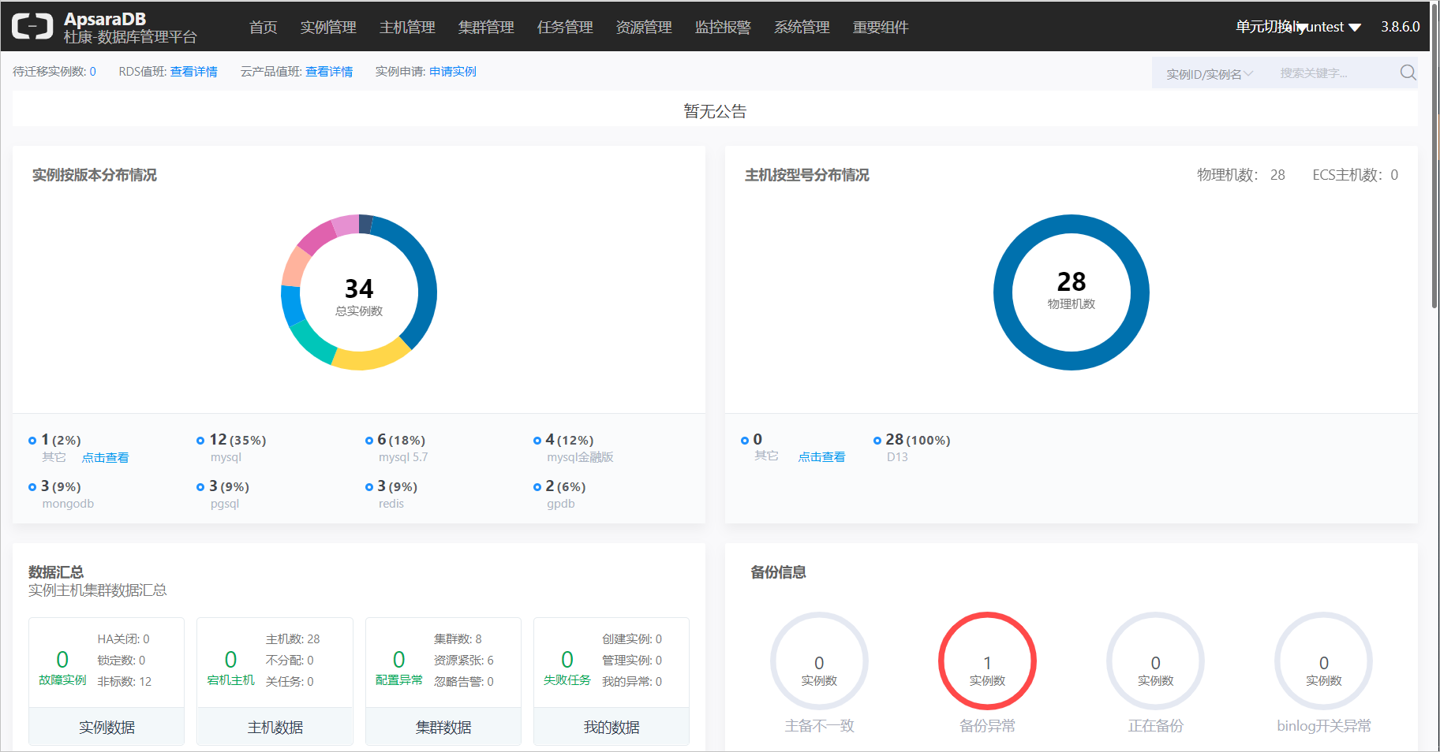Click the 正在备份 circle
Image resolution: width=1440 pixels, height=752 pixels.
click(1156, 661)
